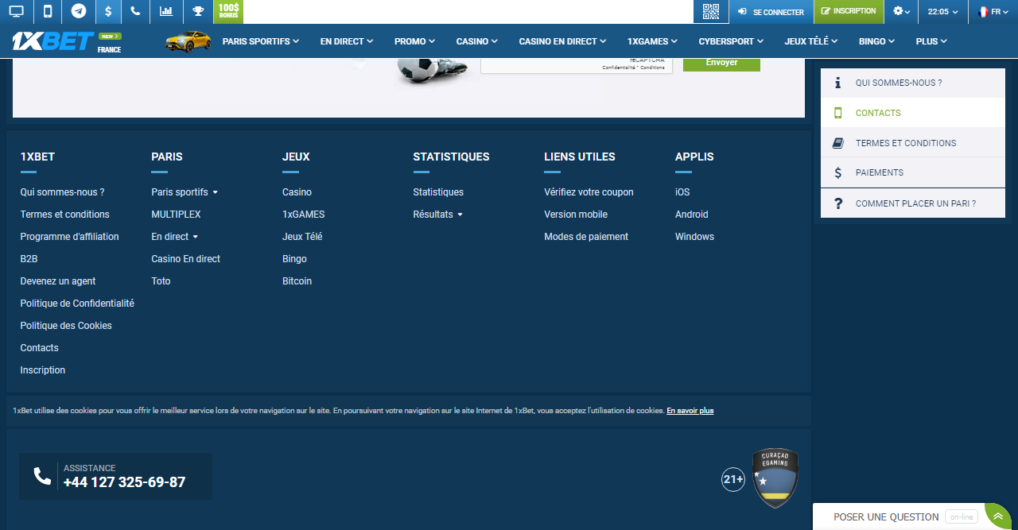Click the book icon beside Termes et conditions
1018x530 pixels.
[837, 143]
